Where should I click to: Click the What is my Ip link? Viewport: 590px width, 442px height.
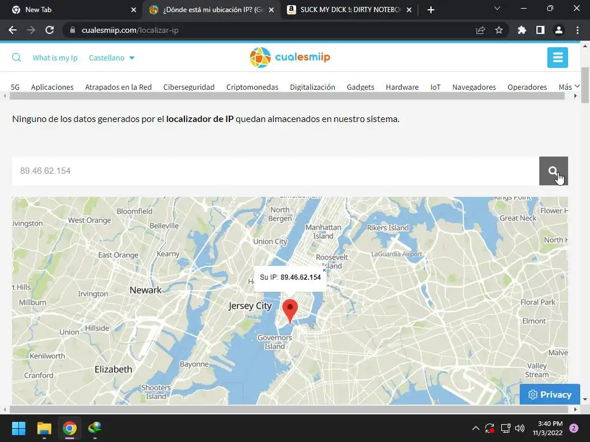point(55,58)
